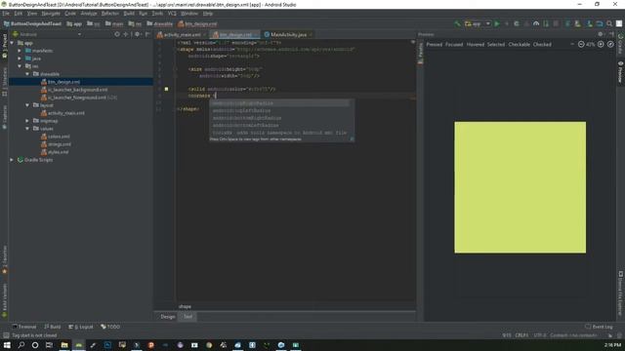The height and width of the screenshot is (351, 625).
Task: Select the Text editor tab
Action: point(187,317)
